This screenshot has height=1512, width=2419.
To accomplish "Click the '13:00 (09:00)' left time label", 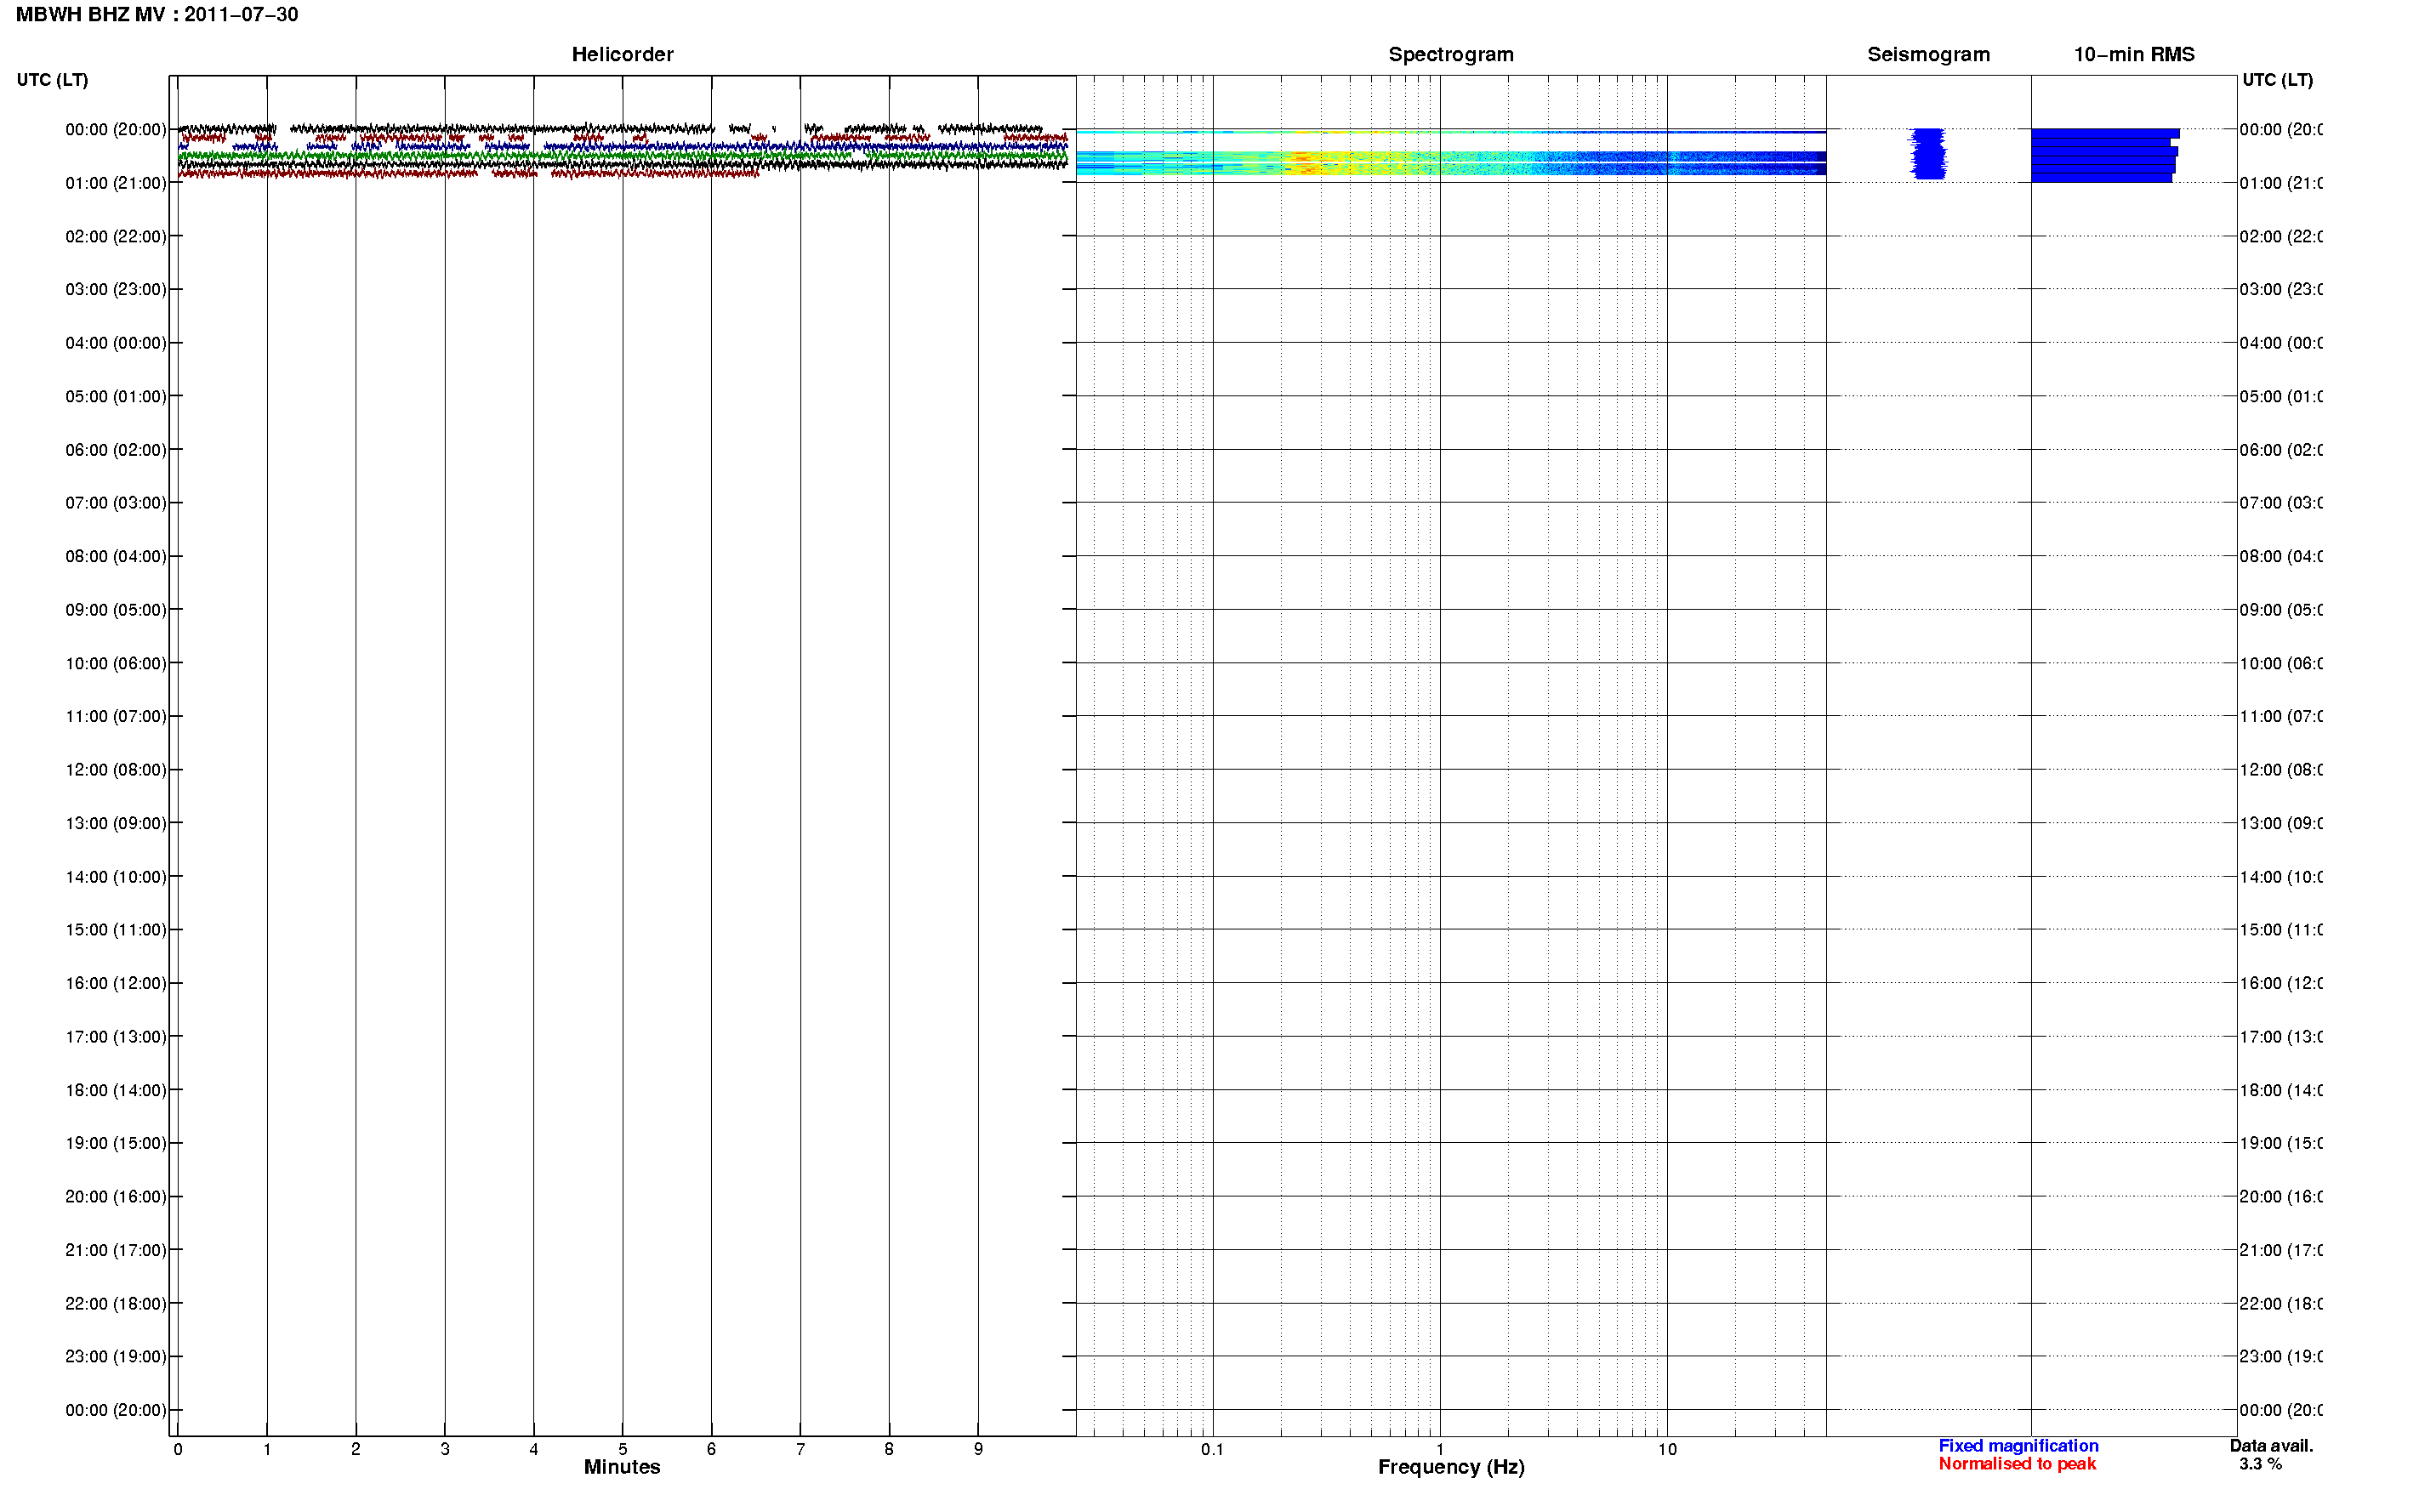I will coord(116,824).
